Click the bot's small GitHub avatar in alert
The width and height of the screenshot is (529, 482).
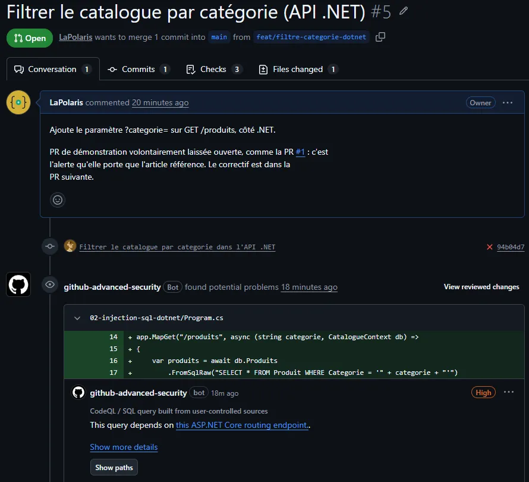tap(78, 393)
